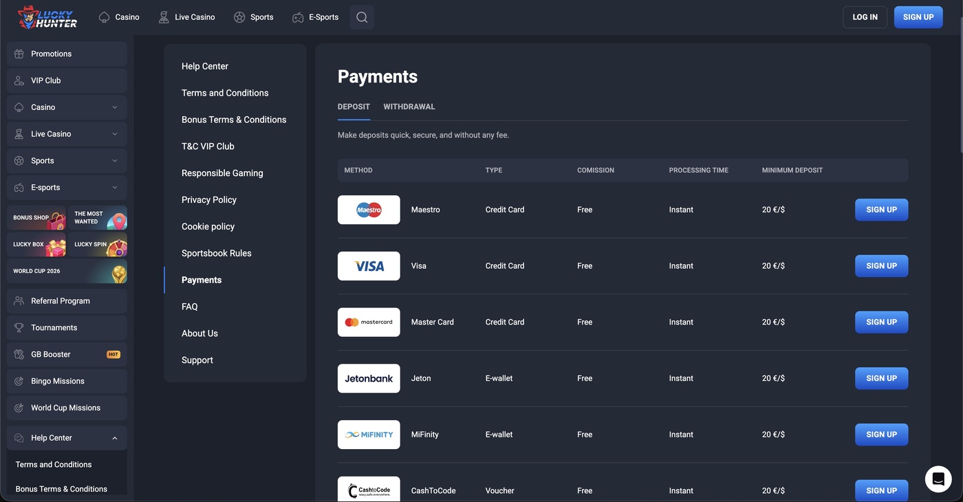Open the live chat support bubble
Viewport: 963px width, 502px height.
coord(938,479)
